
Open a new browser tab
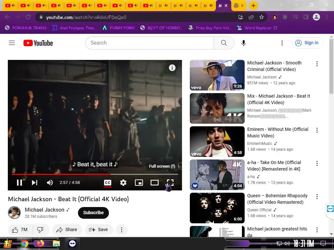click(253, 6)
